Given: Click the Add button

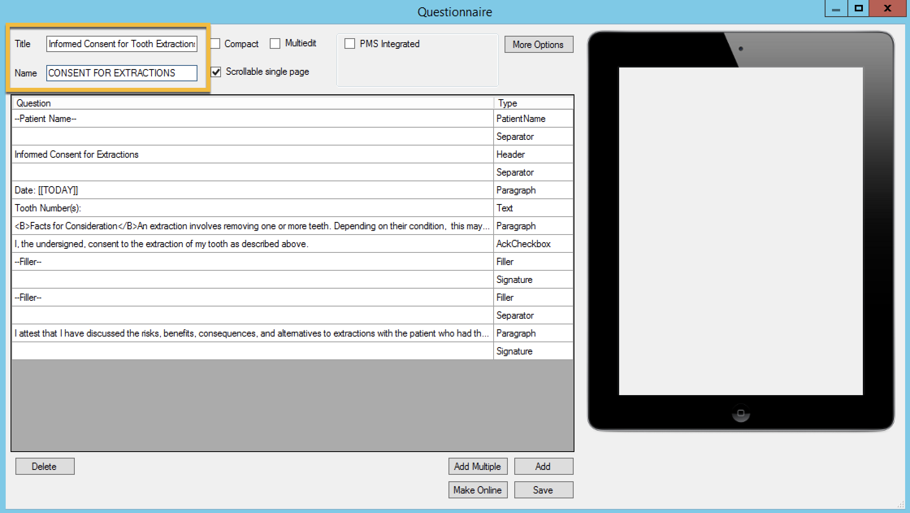Looking at the screenshot, I should (x=543, y=466).
